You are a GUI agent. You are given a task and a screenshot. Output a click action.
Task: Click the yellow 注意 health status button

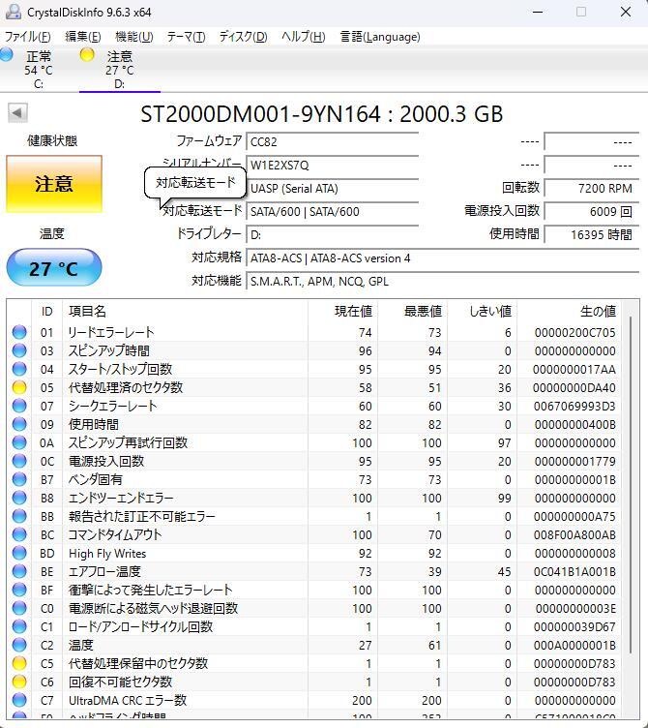[54, 184]
